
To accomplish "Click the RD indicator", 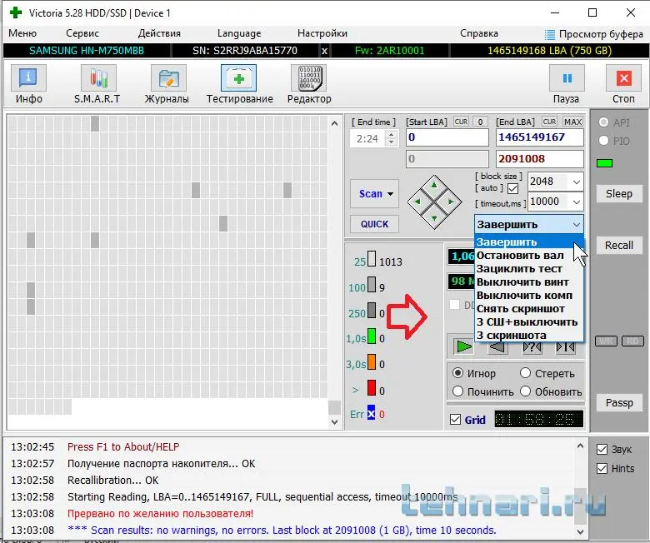I will pyautogui.click(x=632, y=341).
